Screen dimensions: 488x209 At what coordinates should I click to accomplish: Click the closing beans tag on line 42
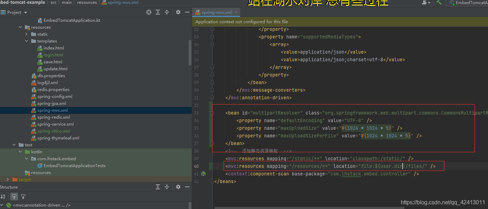tap(225, 181)
